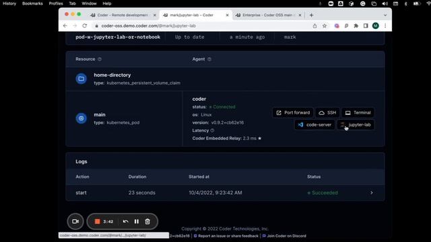This screenshot has width=431, height=242.
Task: Click the Agent help info icon
Action: tap(209, 59)
